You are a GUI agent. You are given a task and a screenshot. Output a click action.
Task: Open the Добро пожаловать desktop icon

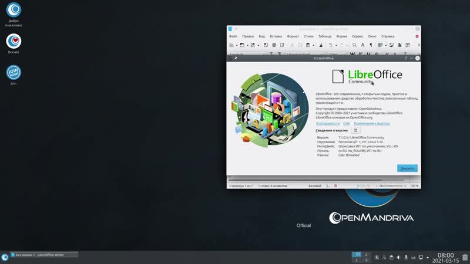[x=14, y=14]
